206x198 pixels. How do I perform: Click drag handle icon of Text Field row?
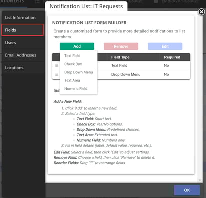tap(57, 65)
